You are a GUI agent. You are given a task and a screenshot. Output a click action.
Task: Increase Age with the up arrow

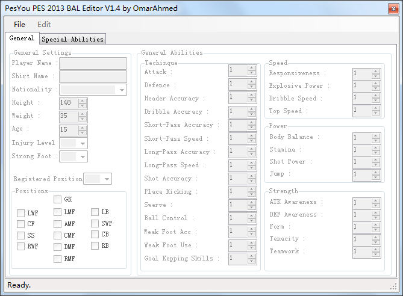point(83,128)
